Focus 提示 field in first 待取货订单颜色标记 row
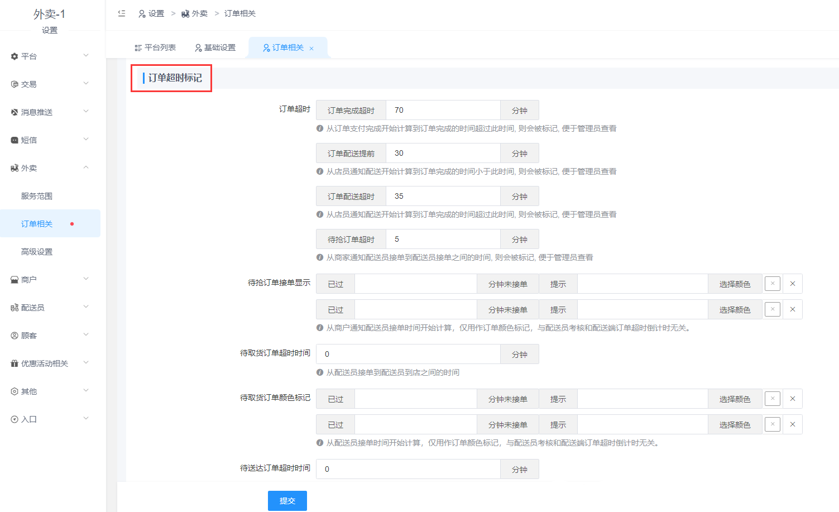839x512 pixels. [x=643, y=399]
